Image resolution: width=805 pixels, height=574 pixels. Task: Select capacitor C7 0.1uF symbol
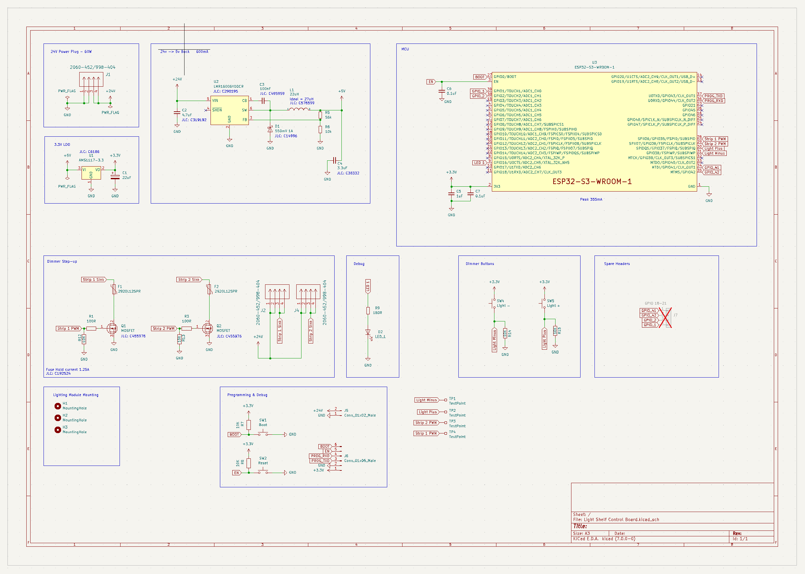[x=470, y=194]
